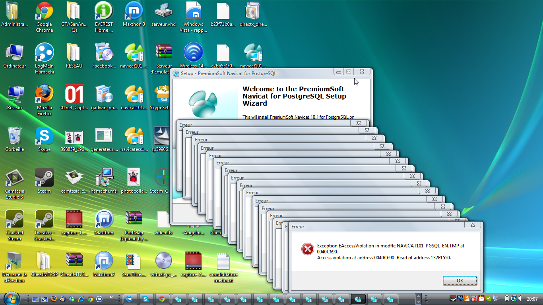Switch to the Skype taskbar button
The height and width of the screenshot is (305, 543).
145,299
